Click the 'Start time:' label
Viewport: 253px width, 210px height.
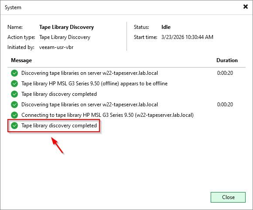pyautogui.click(x=145, y=37)
